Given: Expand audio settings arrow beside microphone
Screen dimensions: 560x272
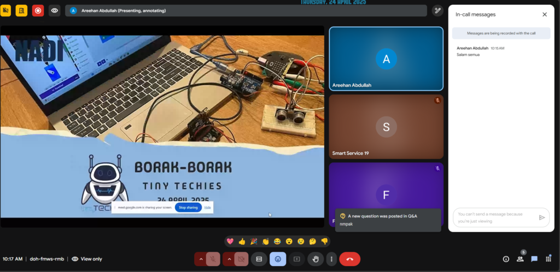Looking at the screenshot, I should pos(200,259).
